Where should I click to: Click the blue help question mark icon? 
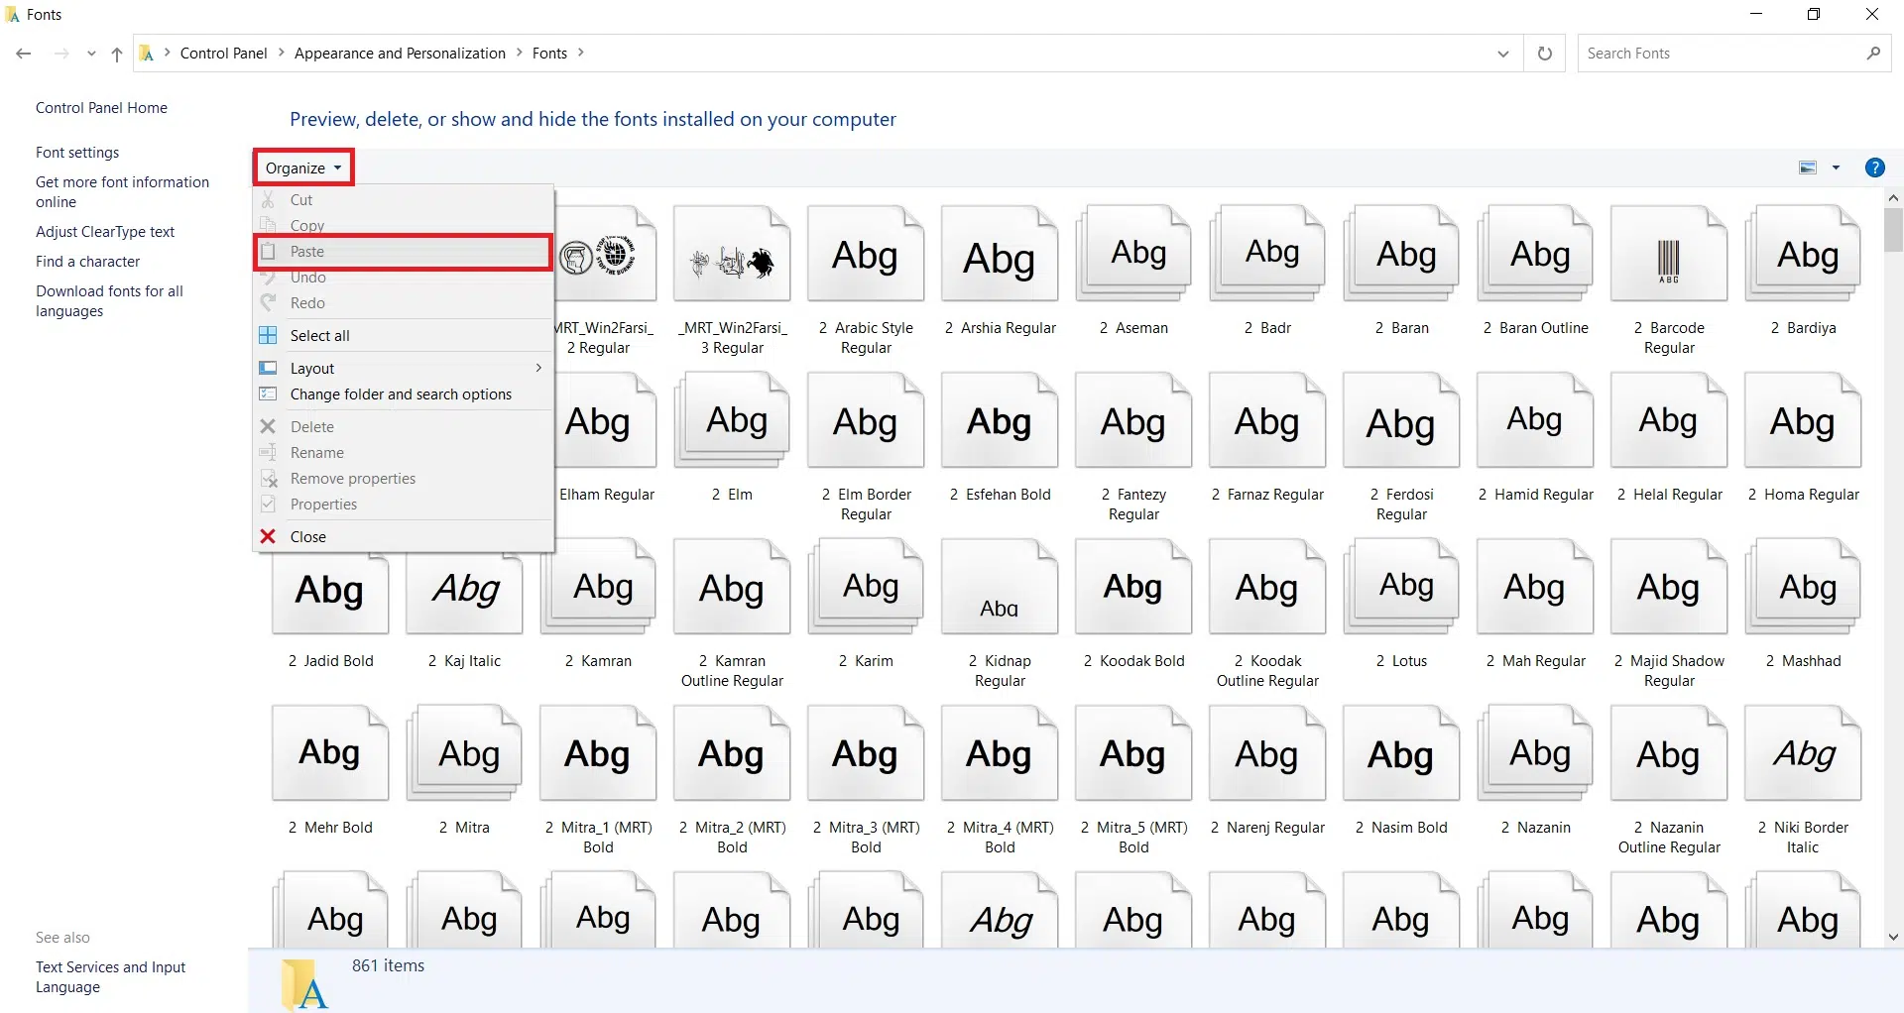coord(1874,168)
